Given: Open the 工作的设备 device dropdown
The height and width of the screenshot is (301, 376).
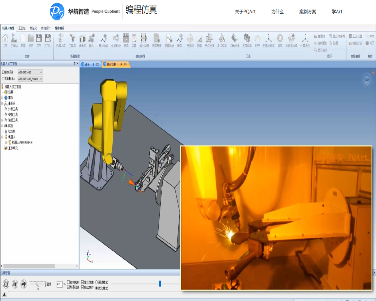Looking at the screenshot, I should click(x=30, y=72).
